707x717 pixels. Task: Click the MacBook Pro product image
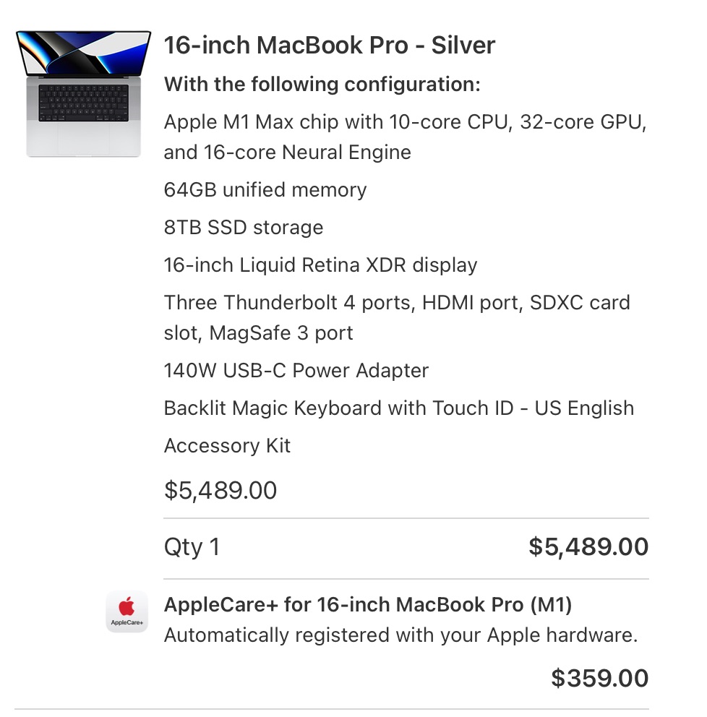click(83, 93)
